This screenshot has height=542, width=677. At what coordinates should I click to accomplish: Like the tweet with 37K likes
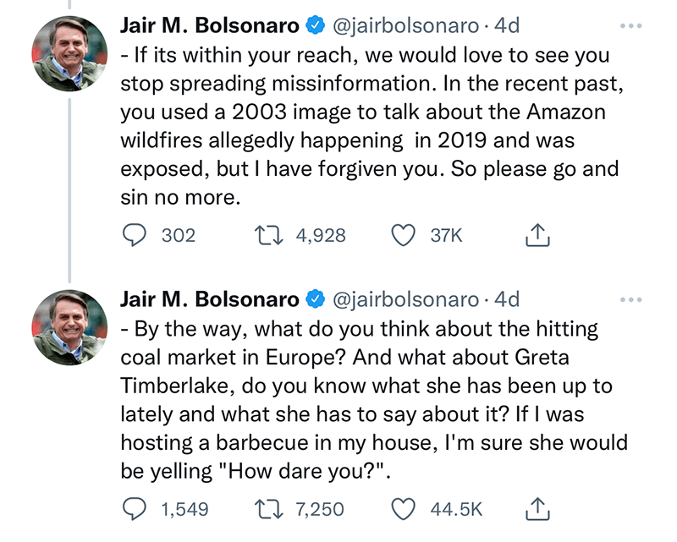[405, 236]
